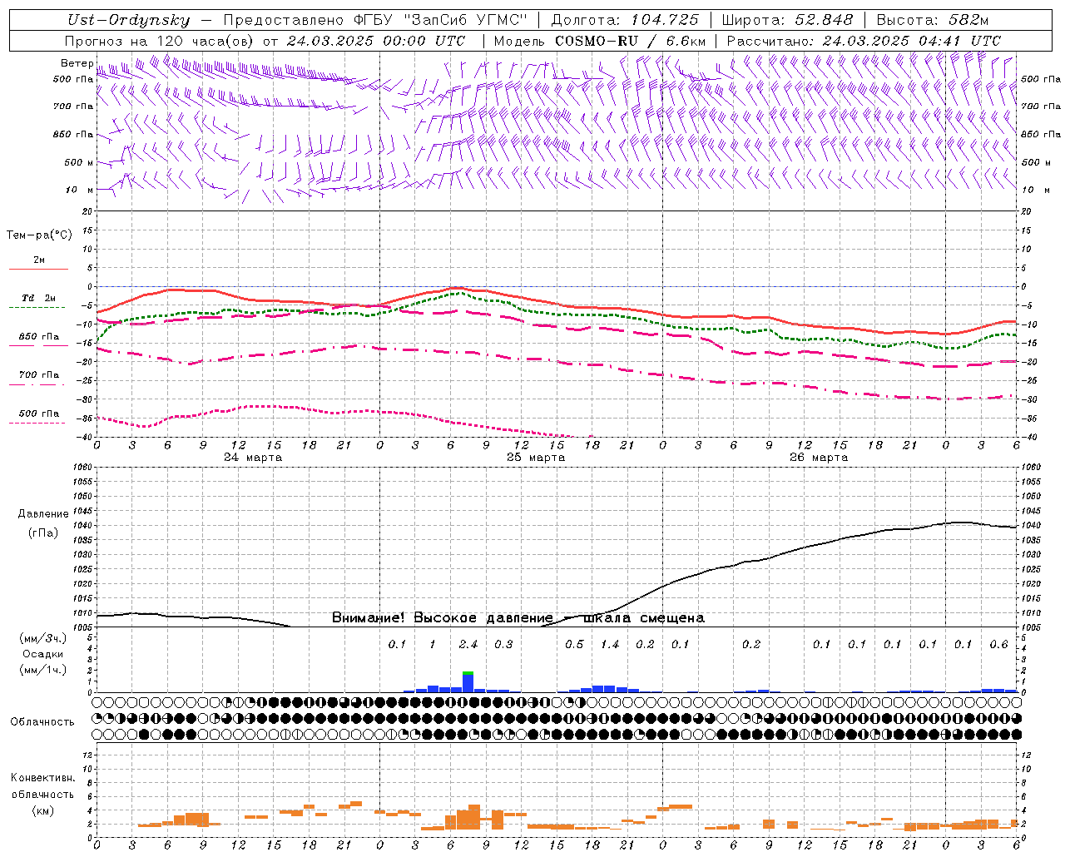Click the '24 марта' date label
Viewport: 1065px width, 852px height.
pos(253,458)
